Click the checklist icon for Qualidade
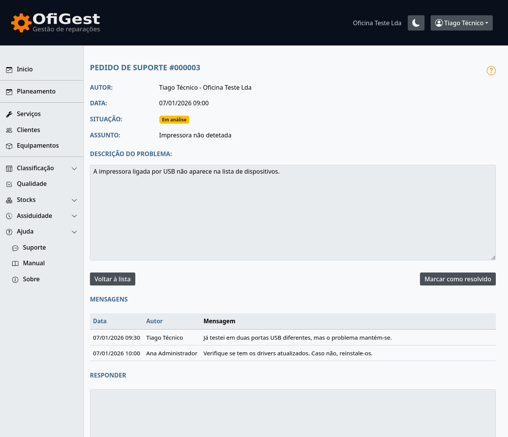Screen dimensions: 508x437 tap(9, 184)
